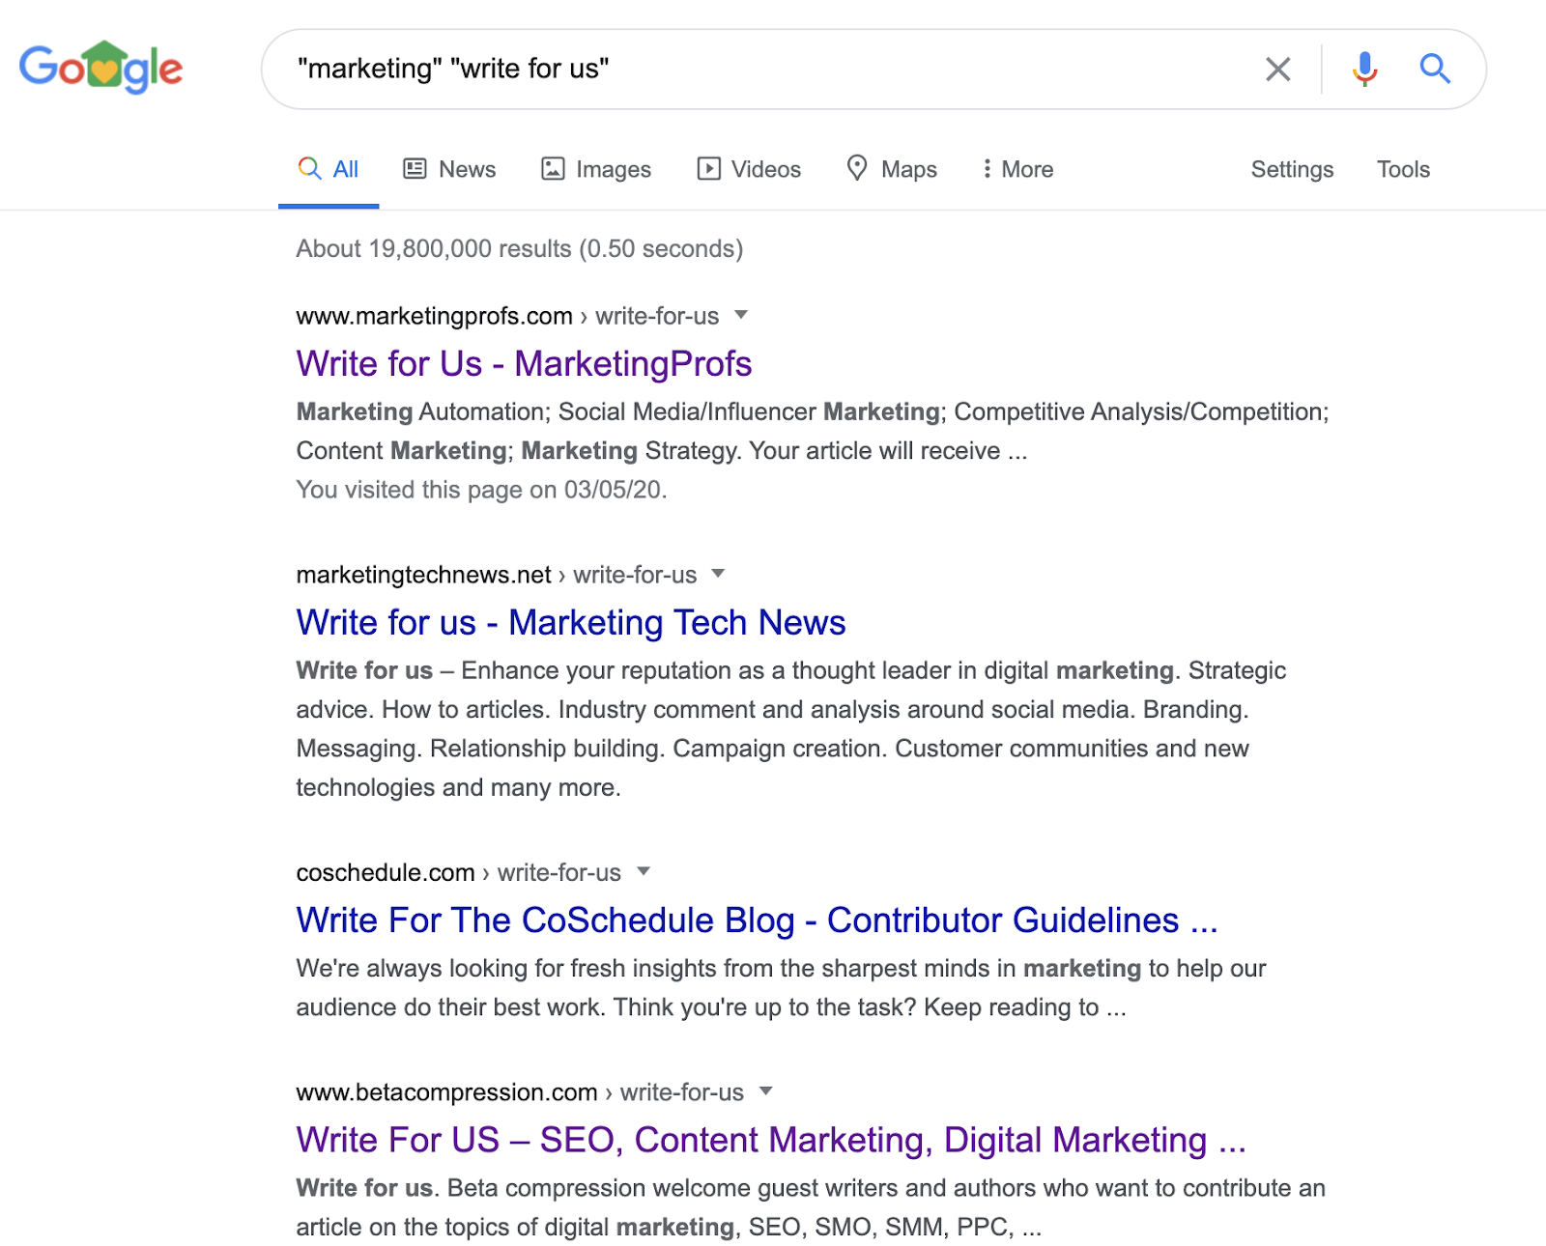
Task: Open the search Tools options
Action: pyautogui.click(x=1403, y=169)
